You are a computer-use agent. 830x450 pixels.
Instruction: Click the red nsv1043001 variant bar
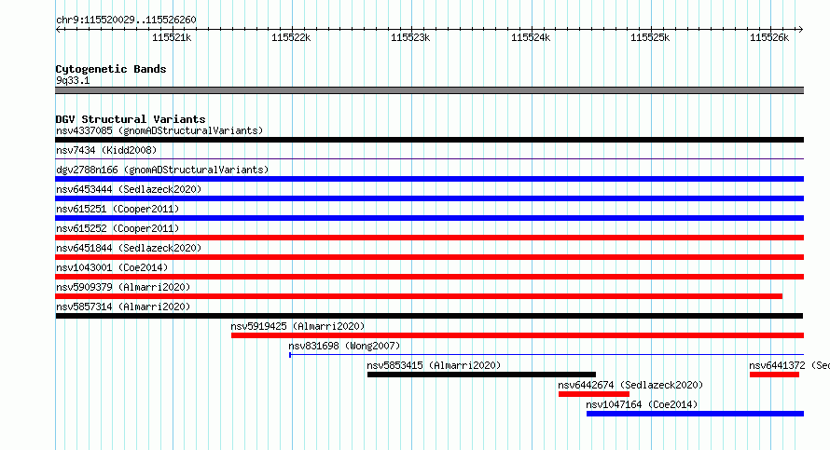click(x=429, y=277)
